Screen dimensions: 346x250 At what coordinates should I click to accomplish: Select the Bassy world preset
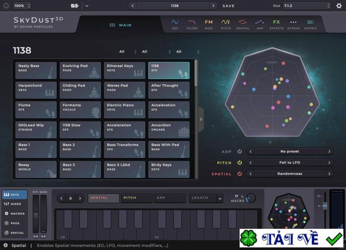pos(36,170)
